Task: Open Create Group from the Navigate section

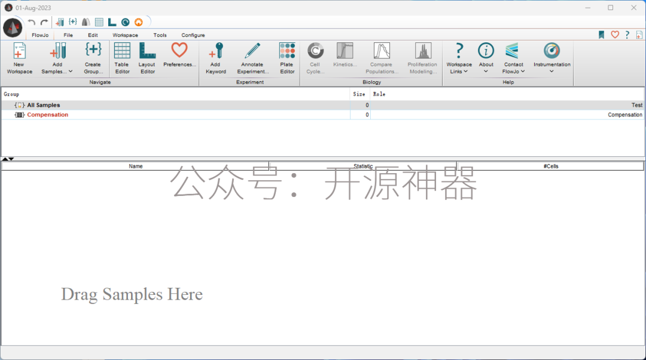Action: click(93, 59)
